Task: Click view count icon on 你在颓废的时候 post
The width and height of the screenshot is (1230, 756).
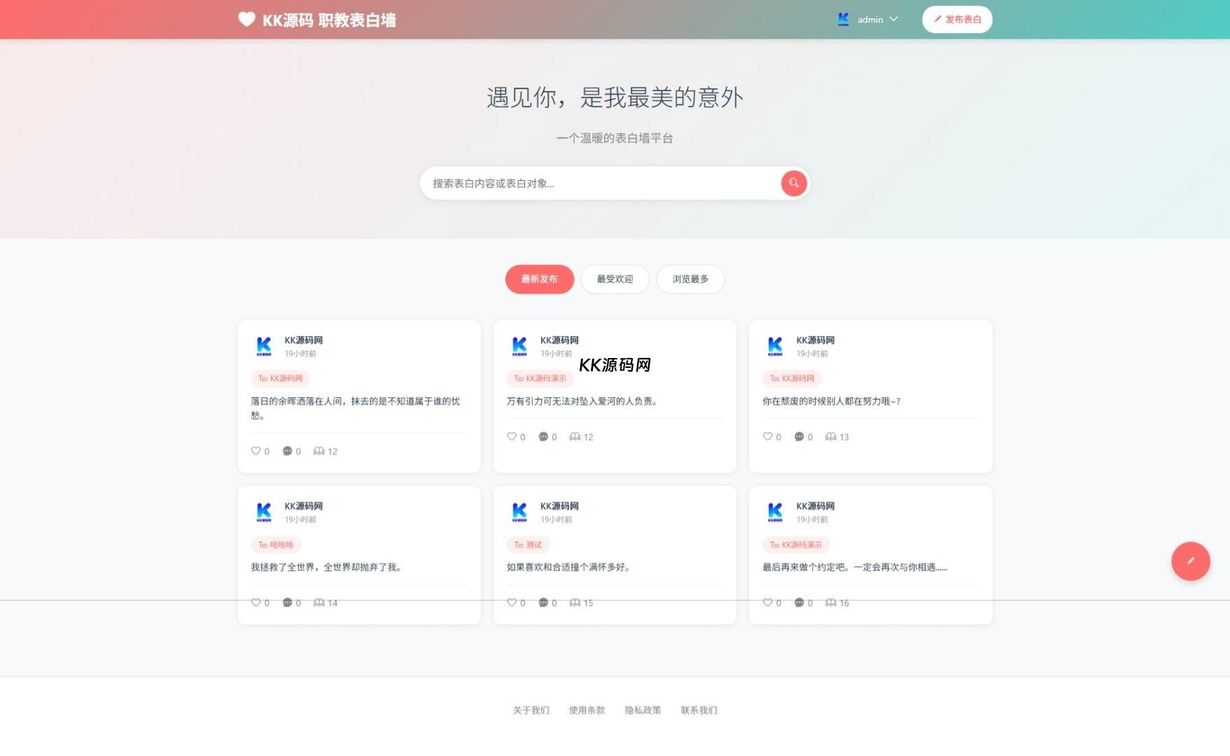Action: (831, 437)
